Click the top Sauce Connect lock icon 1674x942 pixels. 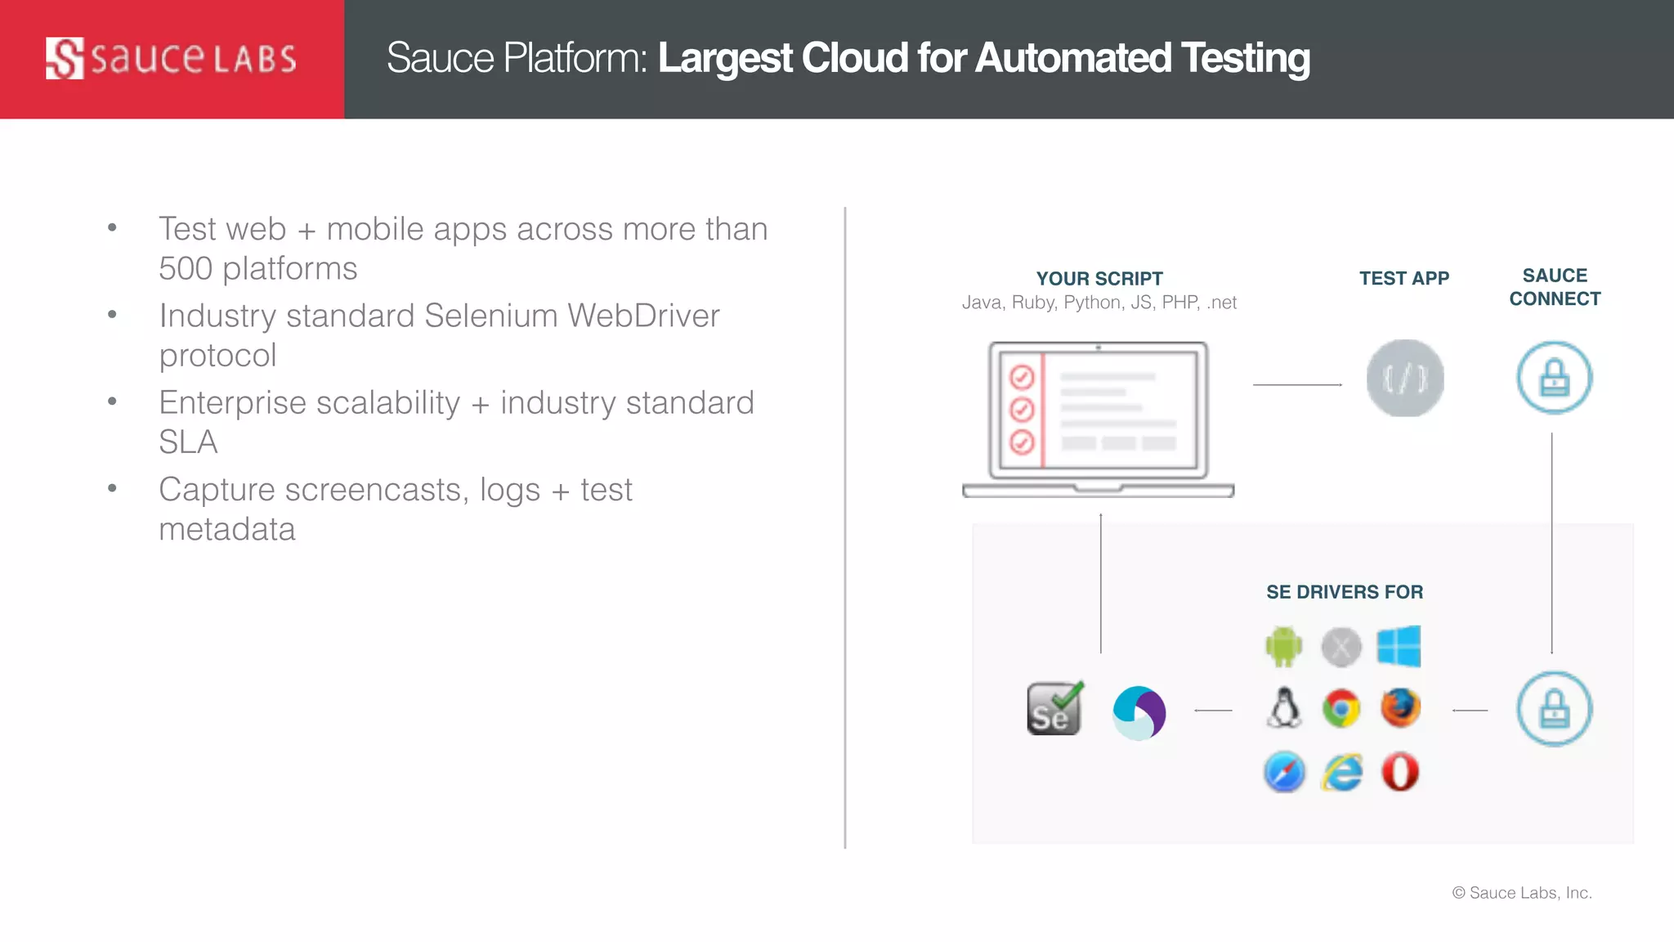pyautogui.click(x=1554, y=378)
